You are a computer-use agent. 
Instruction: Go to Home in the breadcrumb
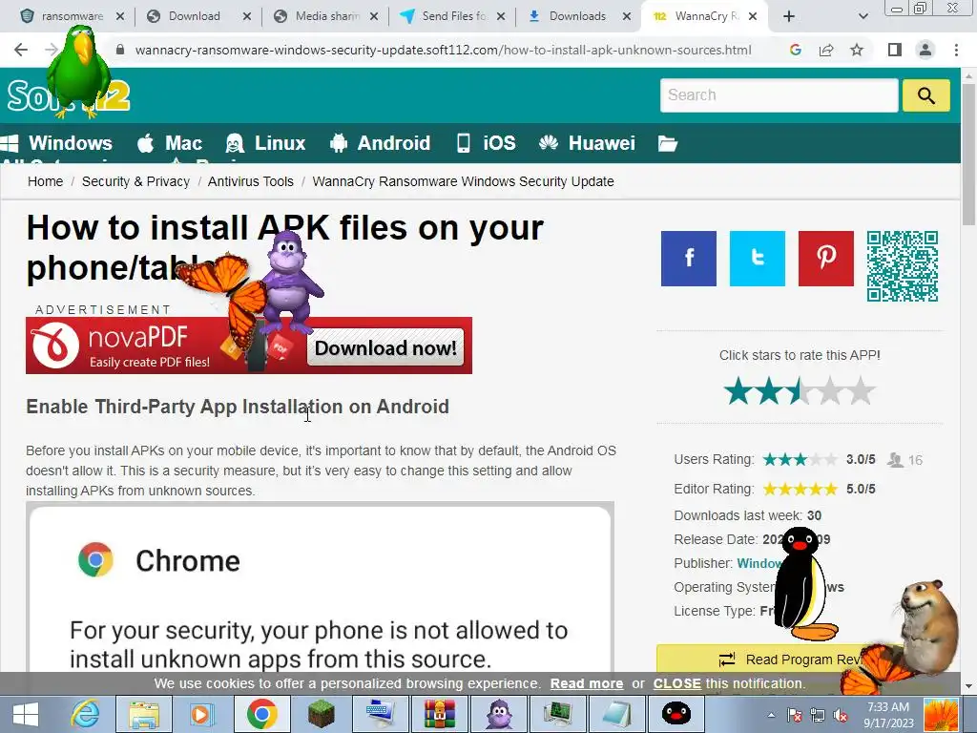pos(45,181)
